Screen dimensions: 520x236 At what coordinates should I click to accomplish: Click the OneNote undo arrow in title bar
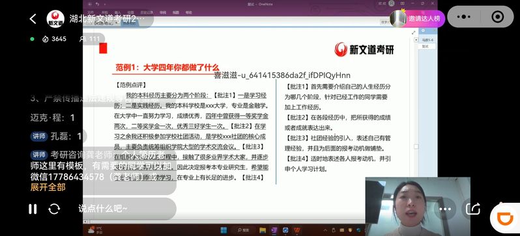click(98, 4)
